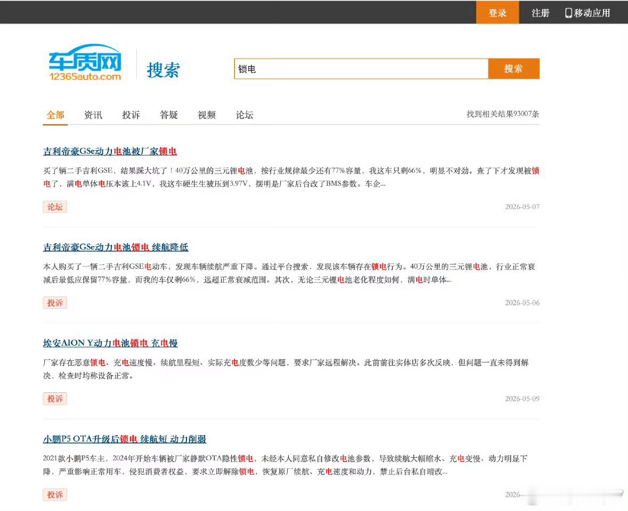Open the 移动应用 phone icon link
The height and width of the screenshot is (511, 628).
[x=587, y=13]
